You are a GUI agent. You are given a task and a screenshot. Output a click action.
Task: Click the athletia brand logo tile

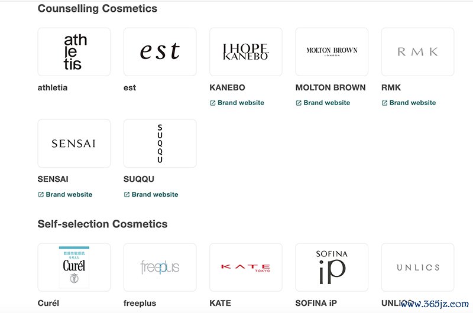click(74, 52)
